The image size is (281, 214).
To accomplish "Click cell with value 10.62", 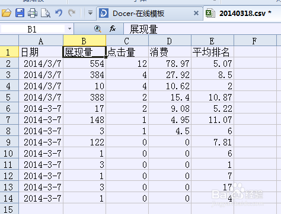I will pos(170,86).
